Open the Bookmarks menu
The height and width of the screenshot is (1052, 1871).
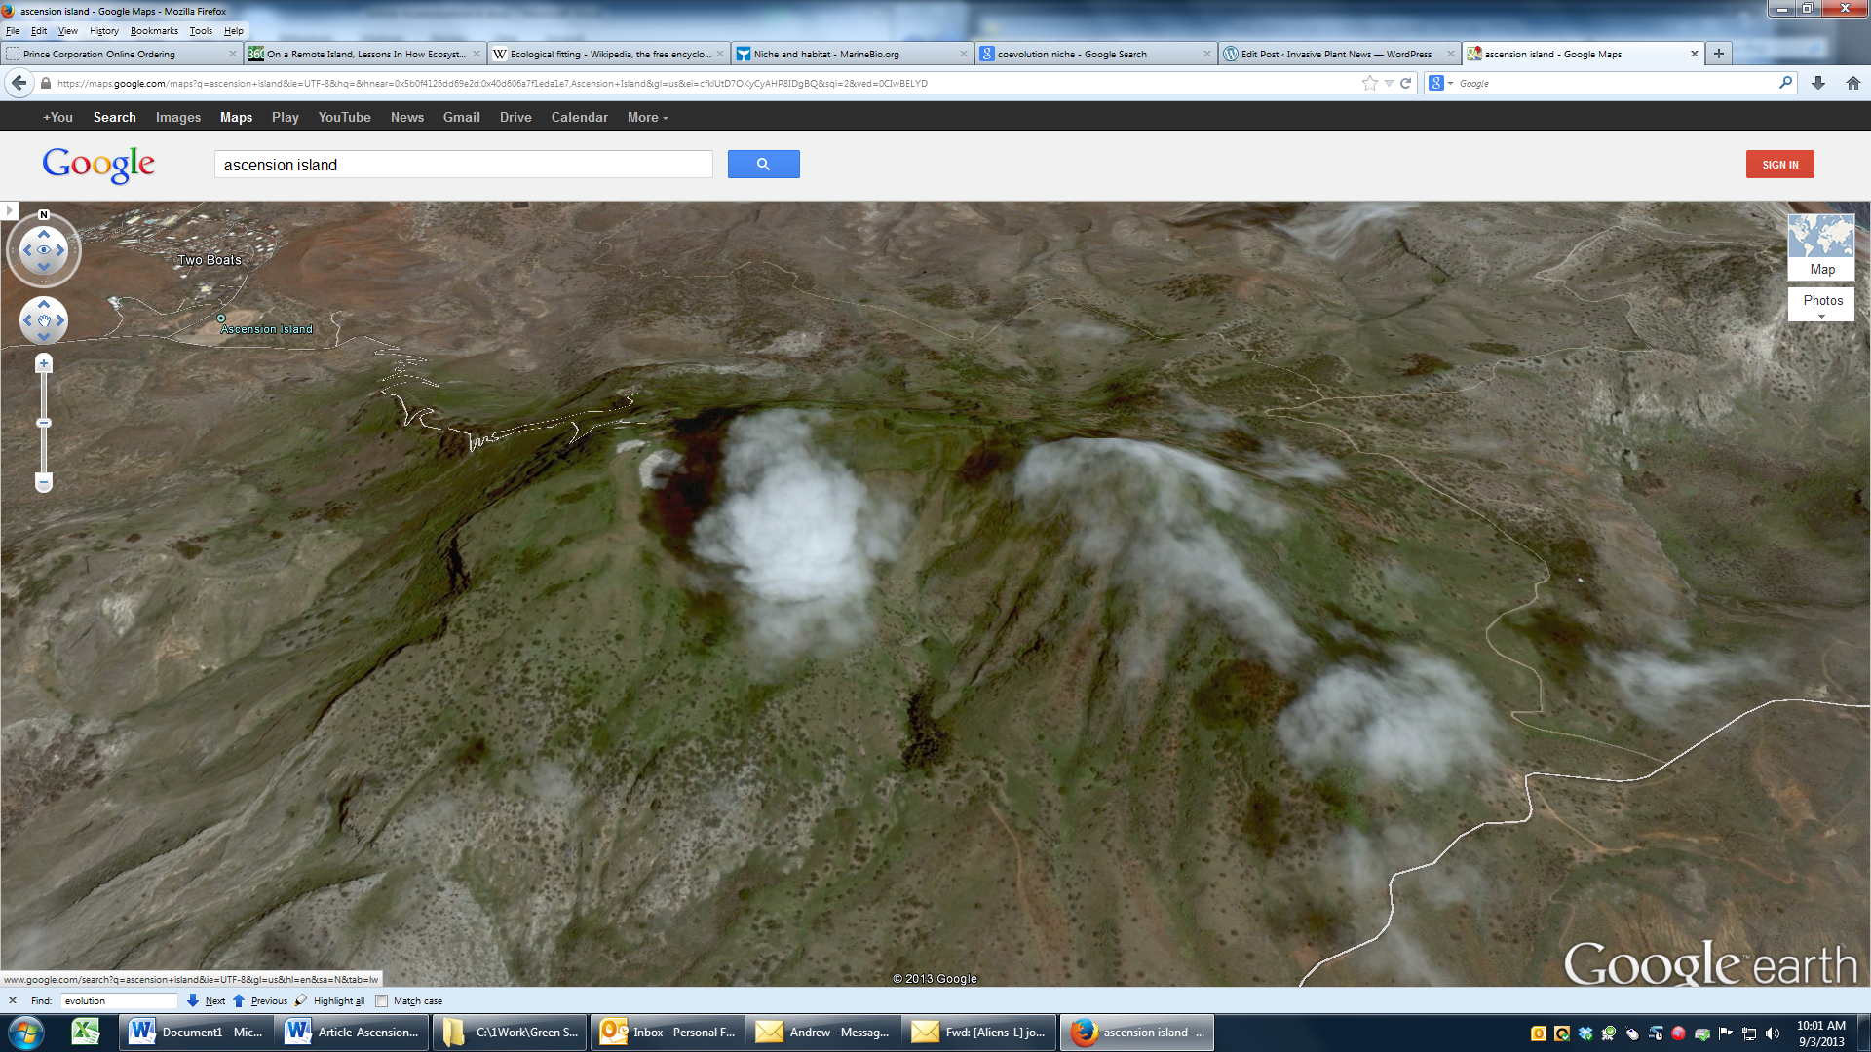154,31
